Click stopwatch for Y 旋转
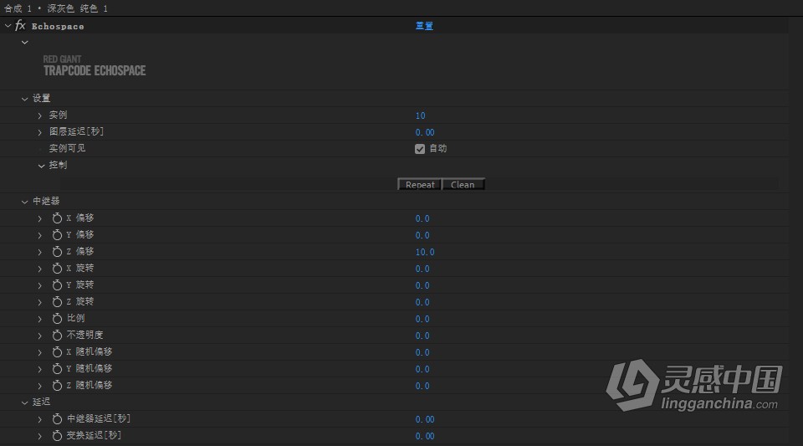This screenshot has height=446, width=803. [57, 285]
